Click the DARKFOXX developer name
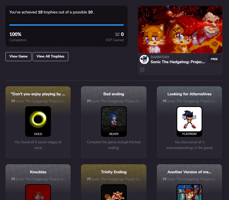 pyautogui.click(x=160, y=57)
